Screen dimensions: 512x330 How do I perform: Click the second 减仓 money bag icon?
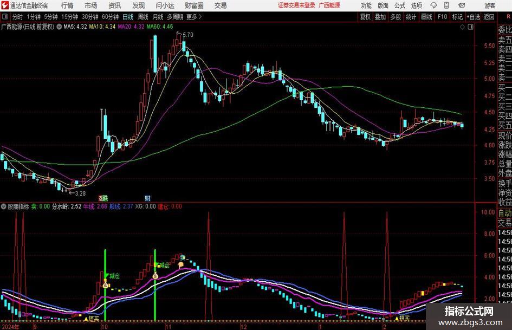click(155, 275)
